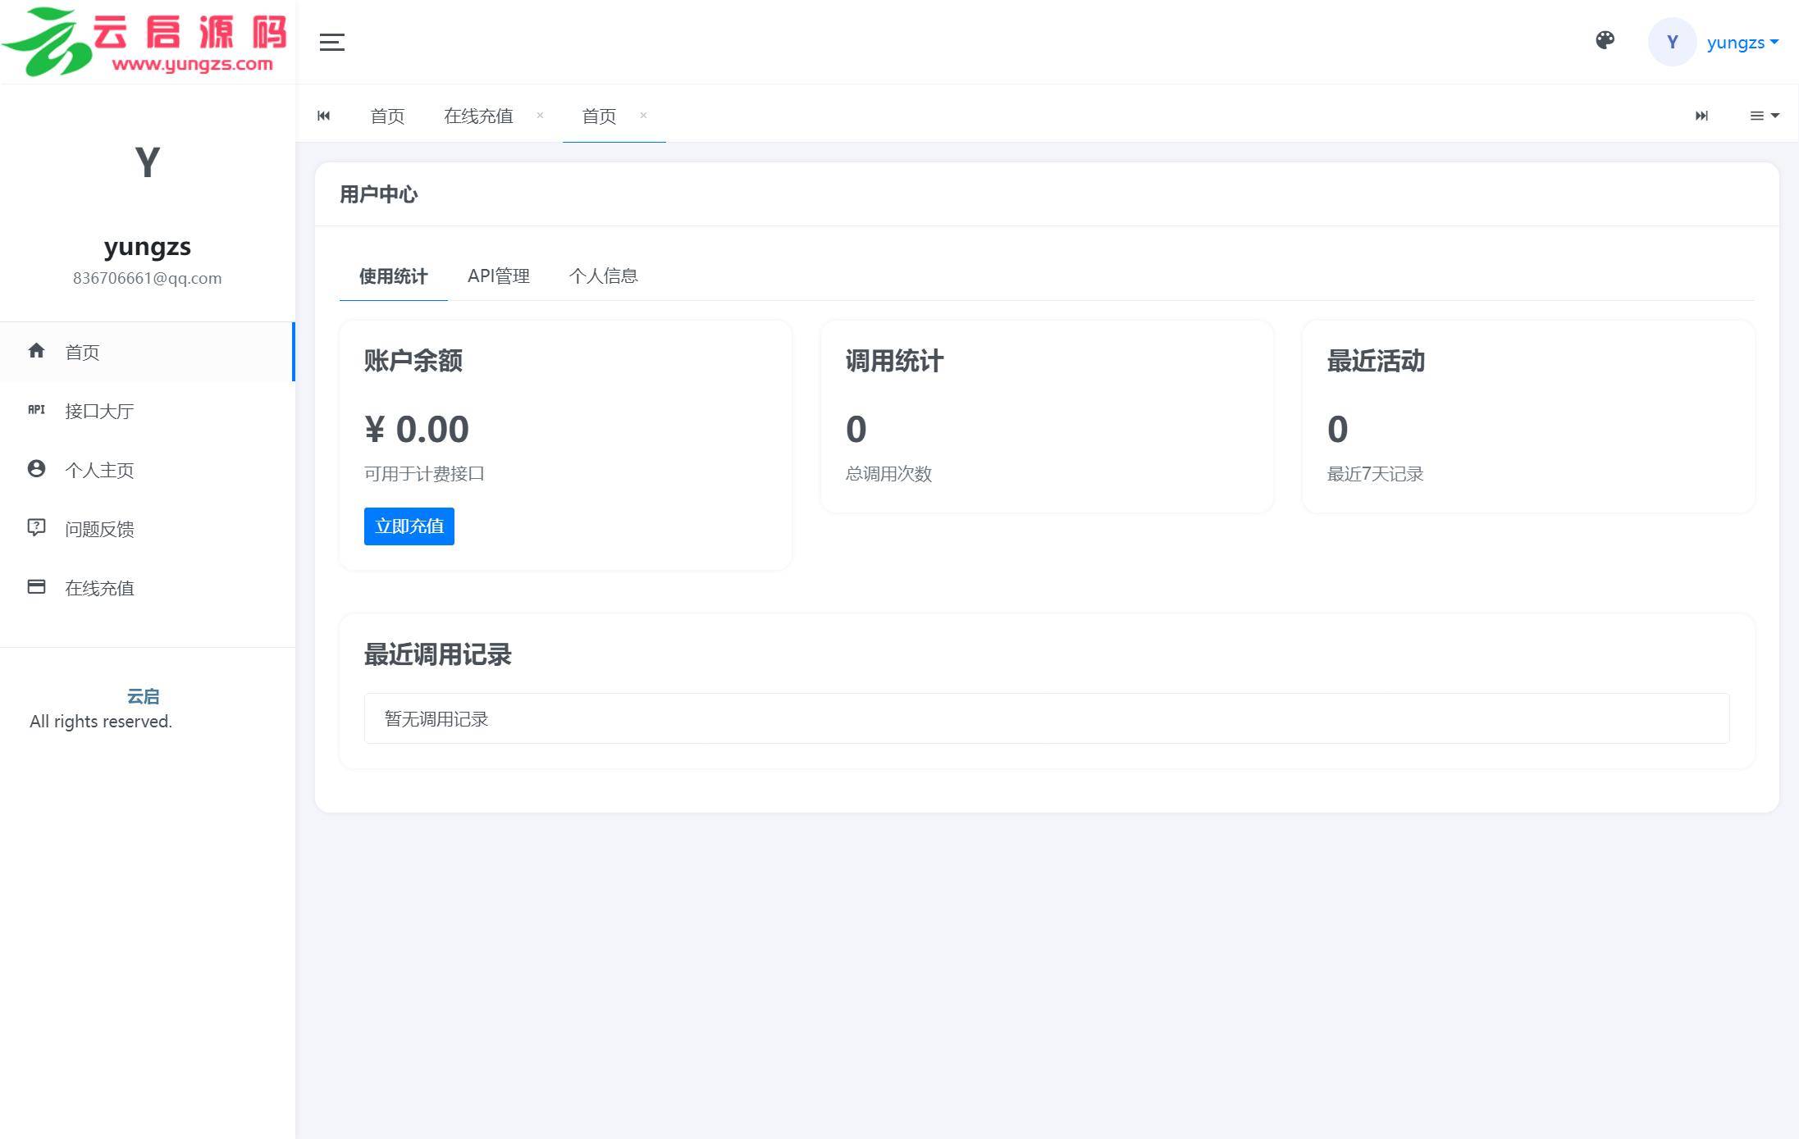Open the API管理 tab
The image size is (1799, 1139).
tap(499, 276)
